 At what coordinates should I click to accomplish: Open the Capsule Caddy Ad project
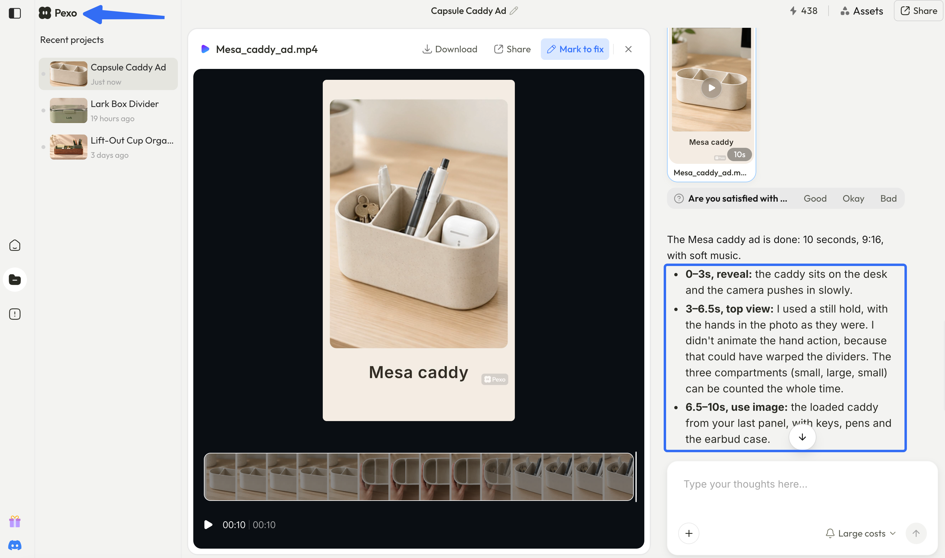pyautogui.click(x=108, y=74)
